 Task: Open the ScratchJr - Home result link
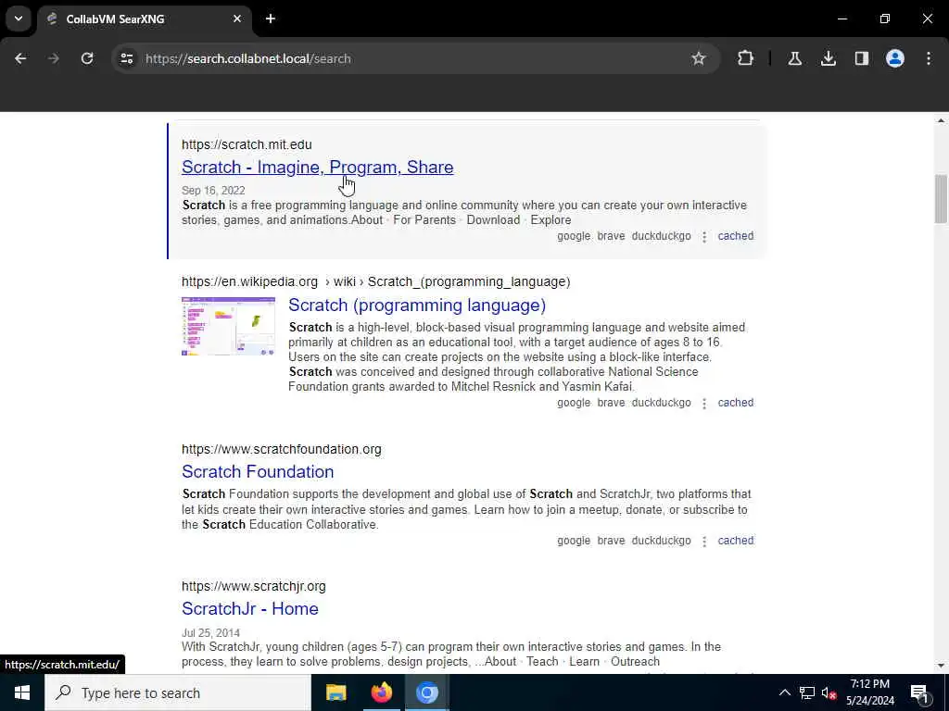[250, 608]
